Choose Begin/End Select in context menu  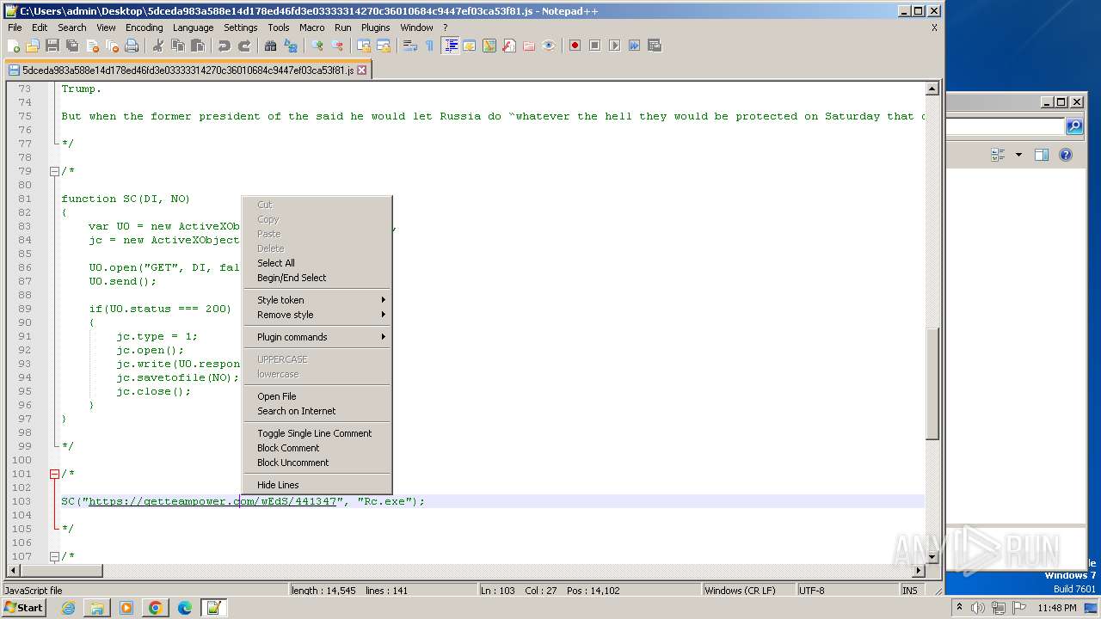[x=317, y=278]
